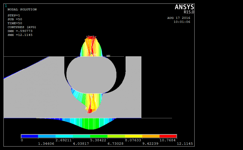Click the ANSYS logo text
Screen dimensions: 243x150
tap(184, 7)
